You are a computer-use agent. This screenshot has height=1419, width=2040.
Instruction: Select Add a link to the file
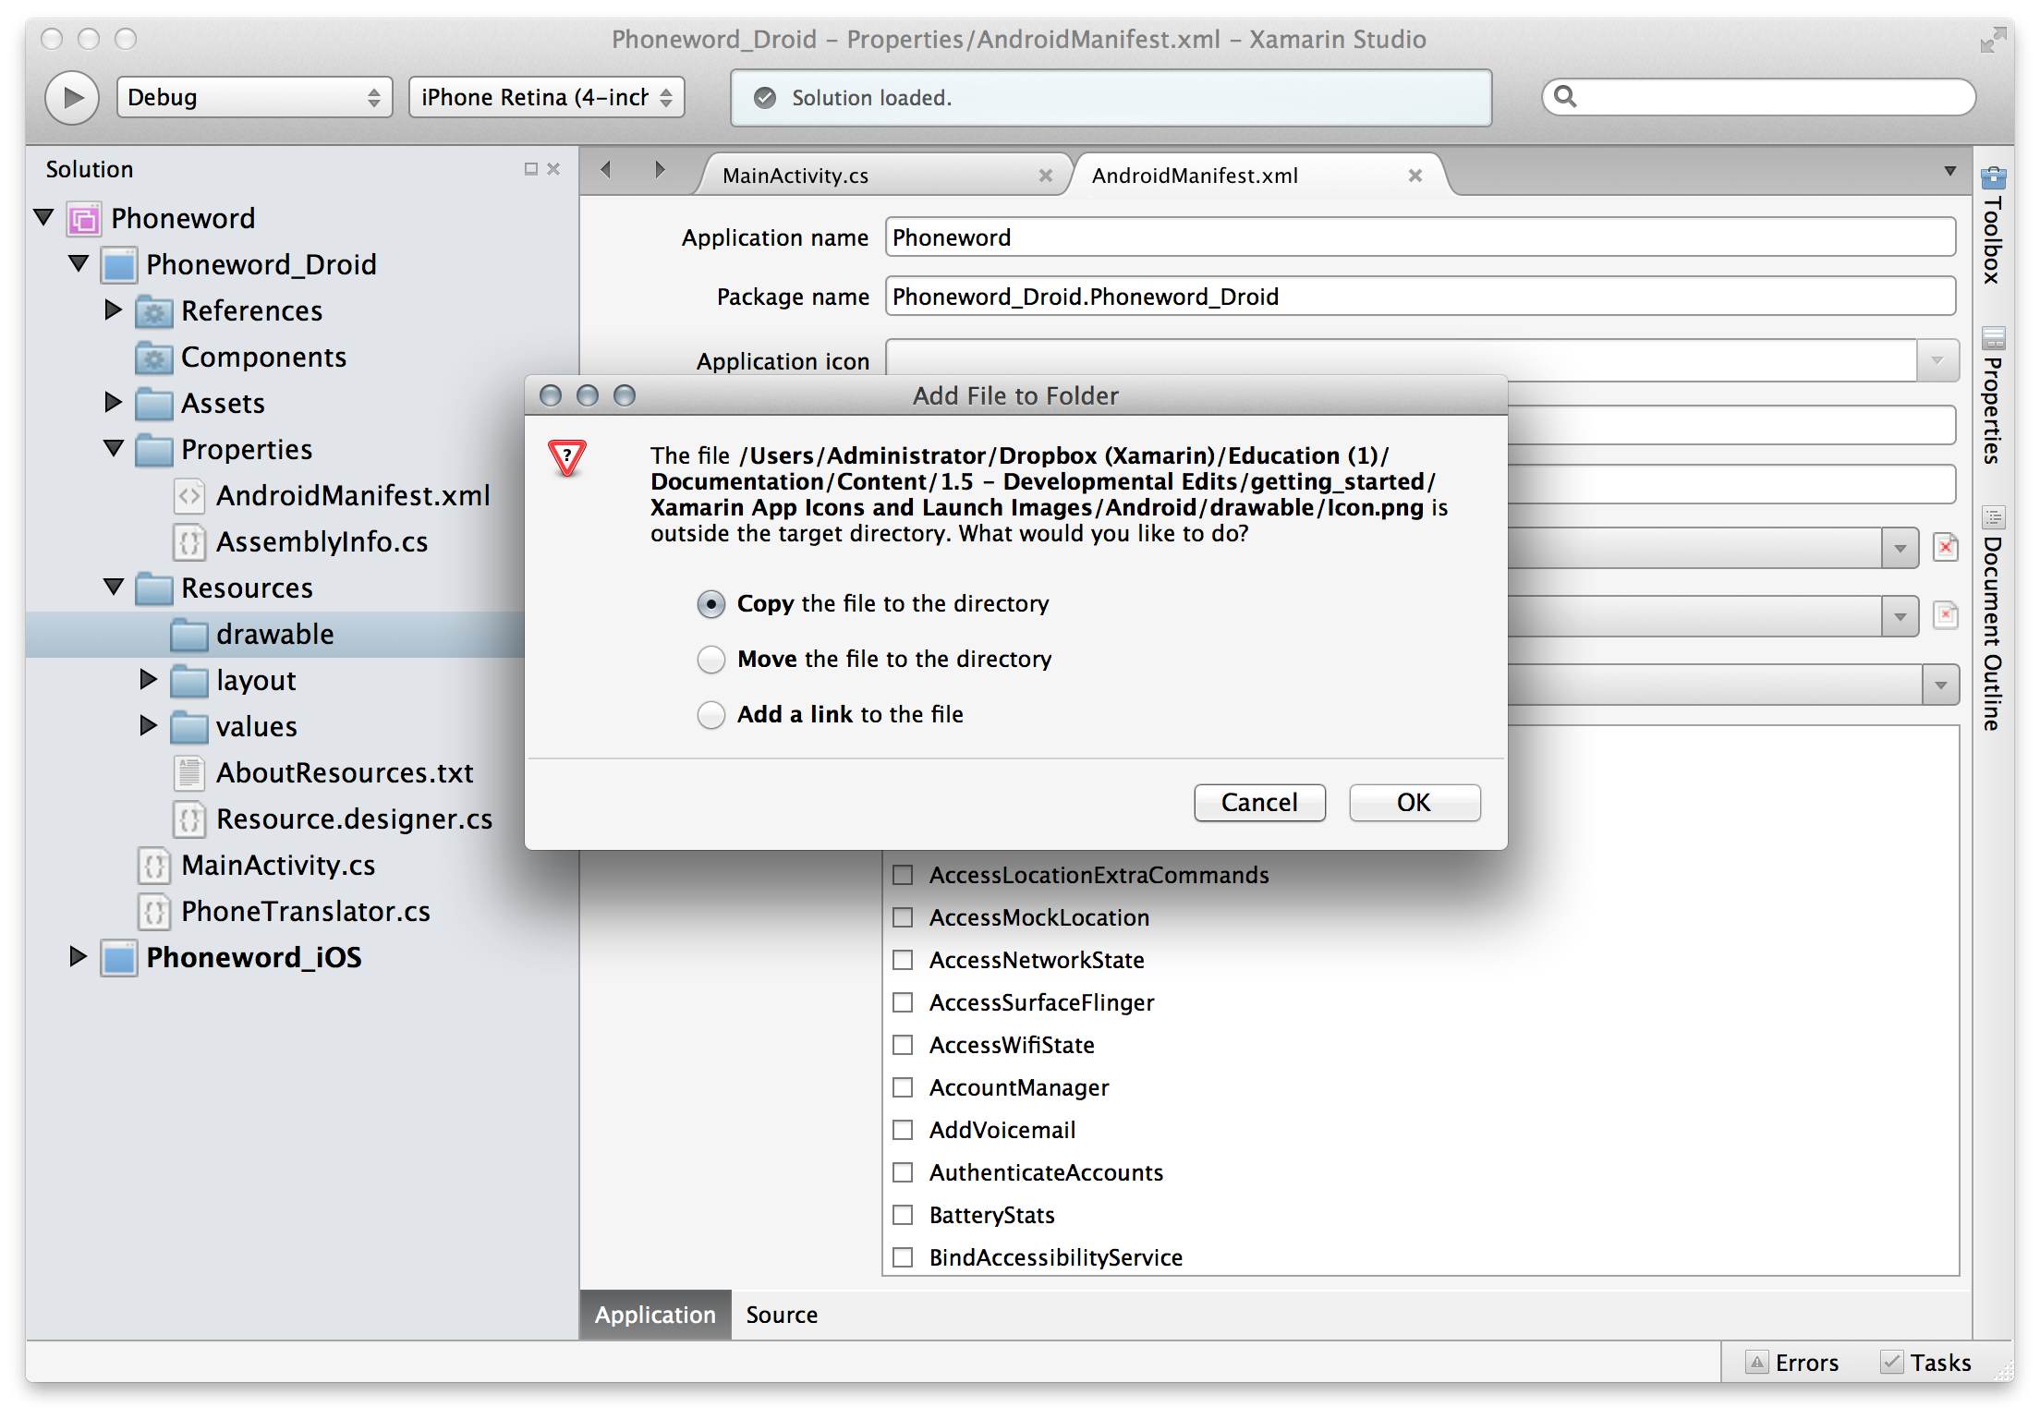coord(711,715)
